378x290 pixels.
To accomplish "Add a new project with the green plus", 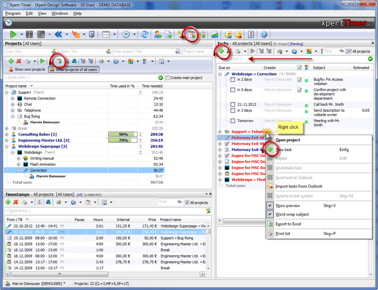I will click(x=11, y=61).
